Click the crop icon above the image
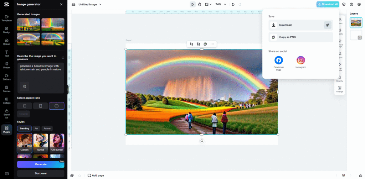Viewport: 365px width, 179px height. (x=191, y=44)
